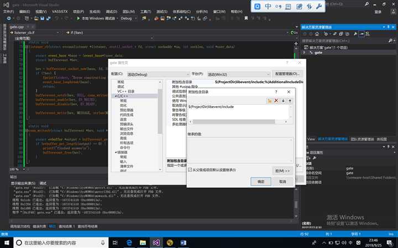
Task: Open the Windows Start button
Action: tap(7, 242)
